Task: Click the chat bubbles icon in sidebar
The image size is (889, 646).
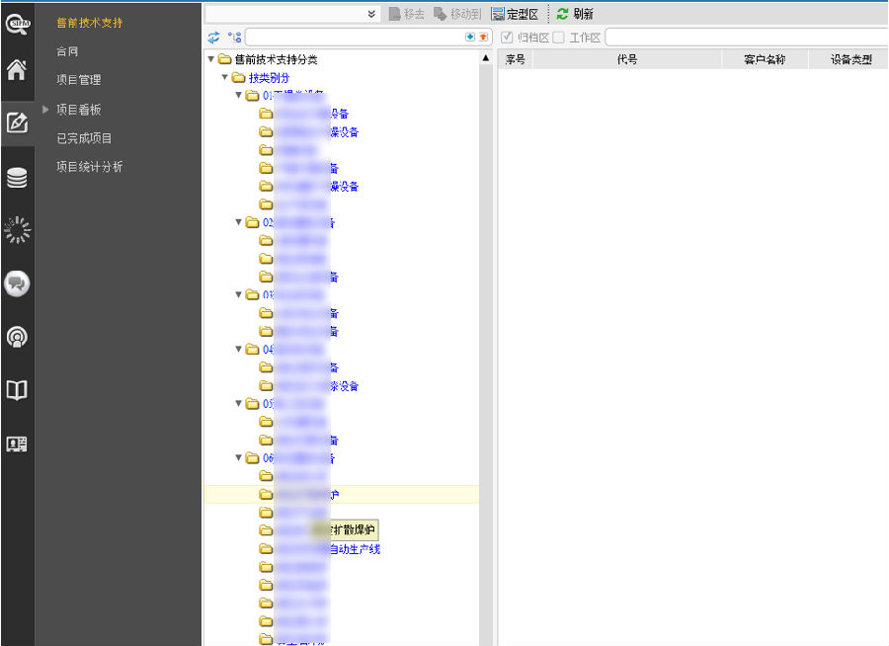Action: [17, 283]
